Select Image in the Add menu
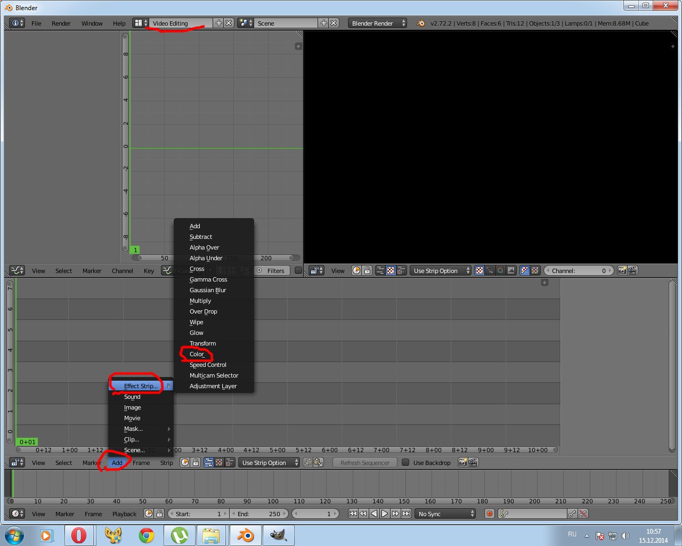 pos(141,407)
